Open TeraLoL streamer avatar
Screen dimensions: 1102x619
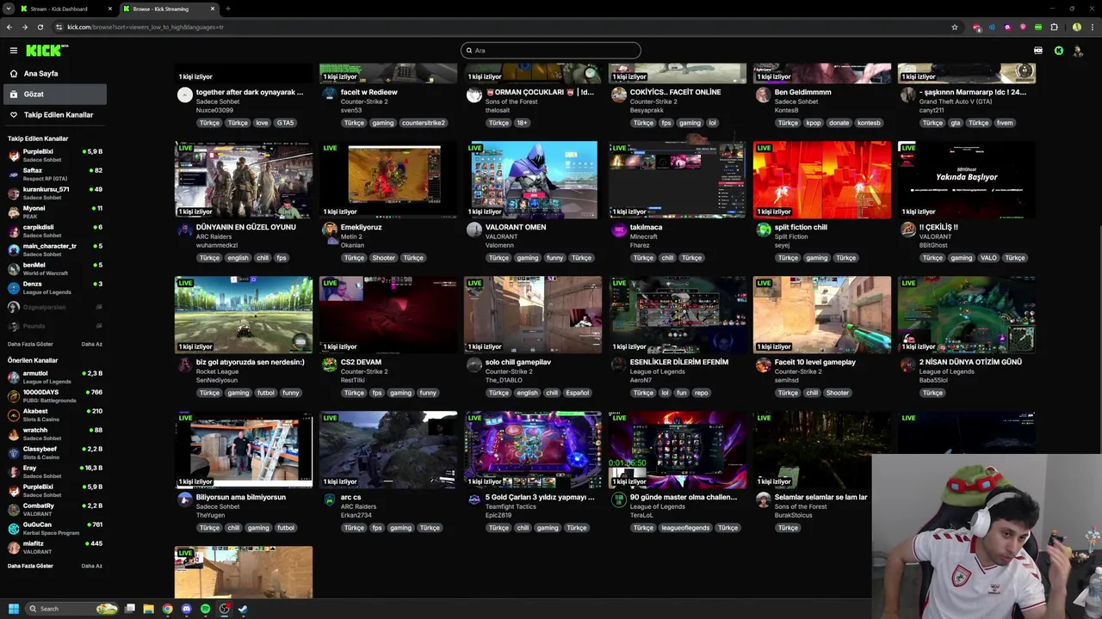[x=618, y=499]
